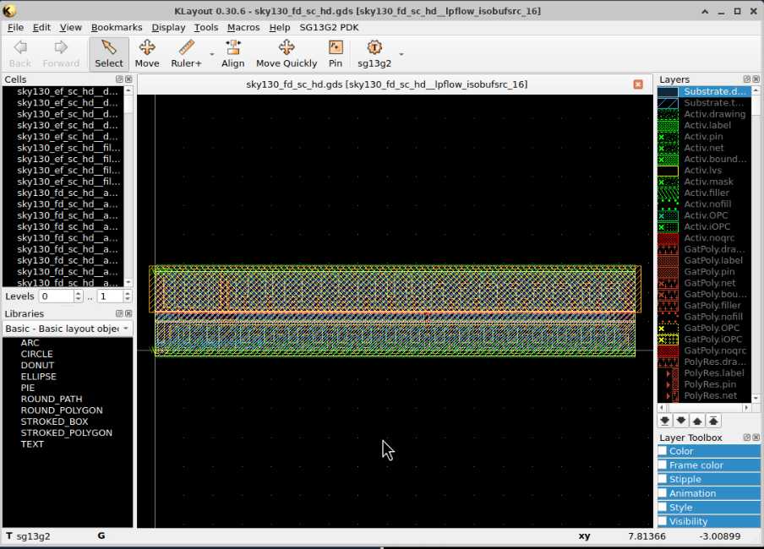This screenshot has width=764, height=549.
Task: Toggle the Visibility panel in Layer Toolbox
Action: [x=663, y=521]
